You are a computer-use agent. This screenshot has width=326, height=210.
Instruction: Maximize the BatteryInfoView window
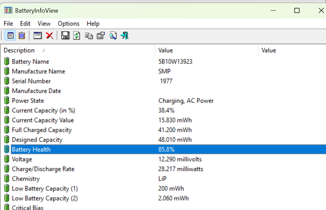coord(297,10)
